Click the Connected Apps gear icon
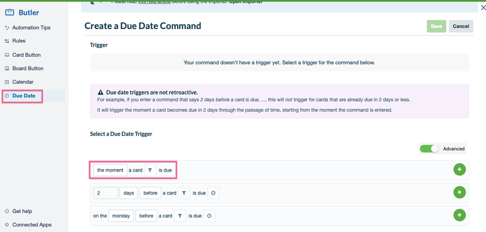The height and width of the screenshot is (232, 486). click(7, 225)
